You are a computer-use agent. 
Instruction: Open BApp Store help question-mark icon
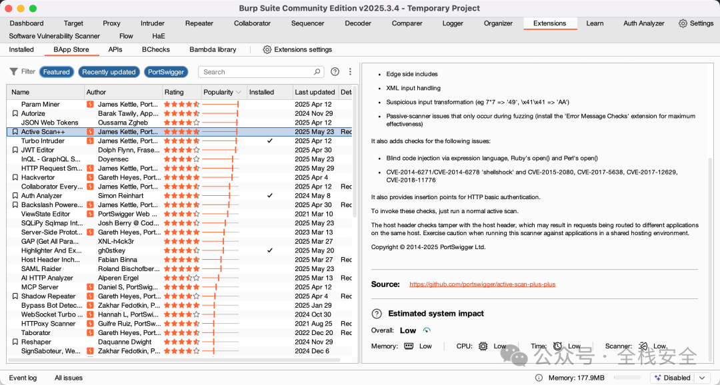click(335, 71)
